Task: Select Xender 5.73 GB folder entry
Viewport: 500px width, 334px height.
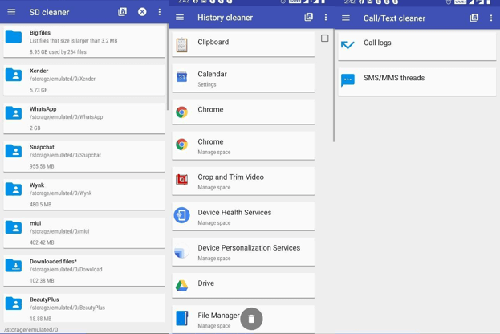Action: click(84, 80)
